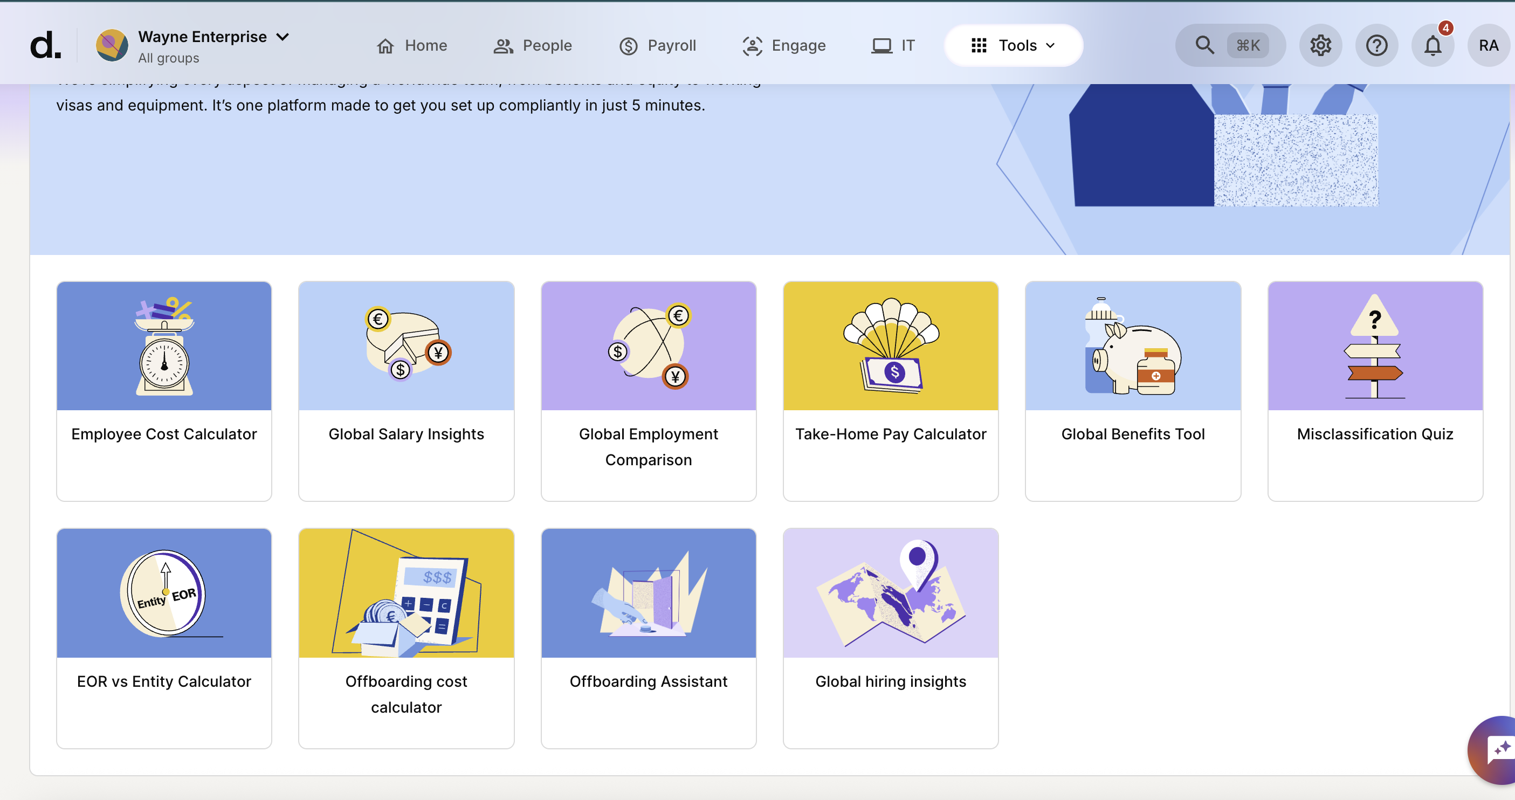Open the notifications bell icon
This screenshot has height=800, width=1515.
point(1432,45)
